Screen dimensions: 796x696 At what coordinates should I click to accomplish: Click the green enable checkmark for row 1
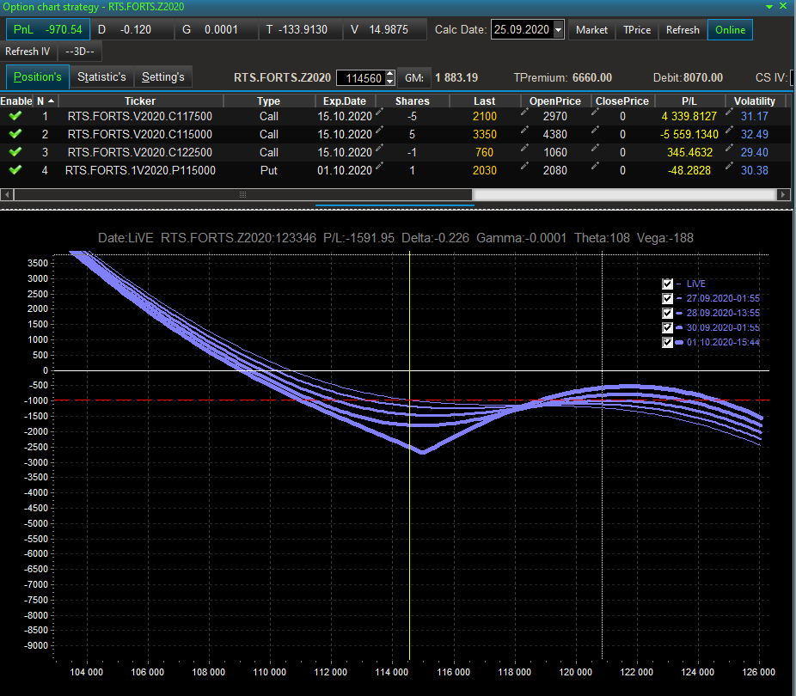(15, 116)
